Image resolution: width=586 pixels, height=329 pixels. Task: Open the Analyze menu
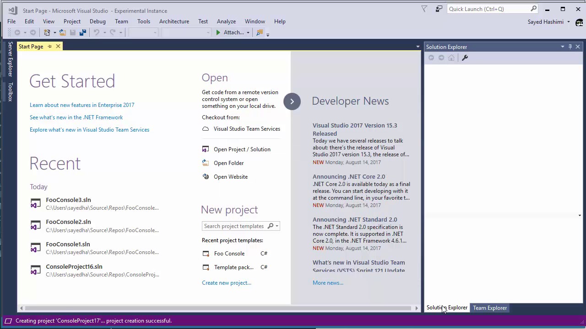pos(226,21)
